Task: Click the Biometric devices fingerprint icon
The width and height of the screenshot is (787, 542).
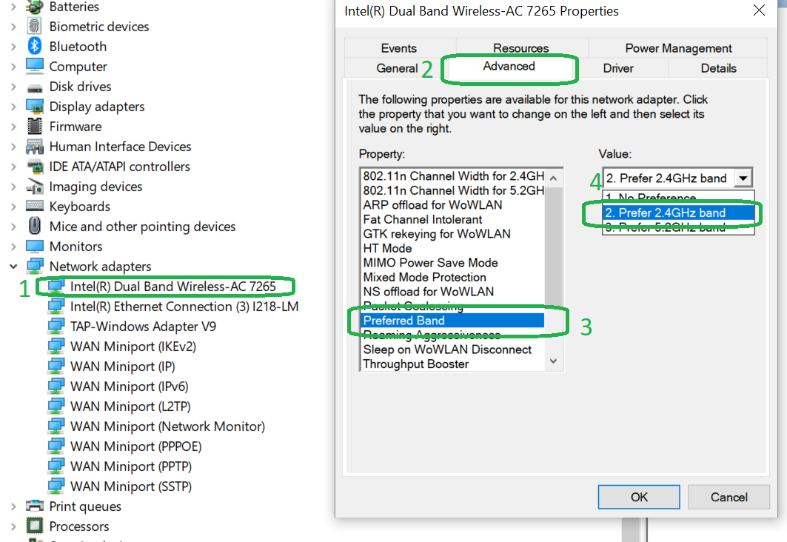Action: (35, 26)
